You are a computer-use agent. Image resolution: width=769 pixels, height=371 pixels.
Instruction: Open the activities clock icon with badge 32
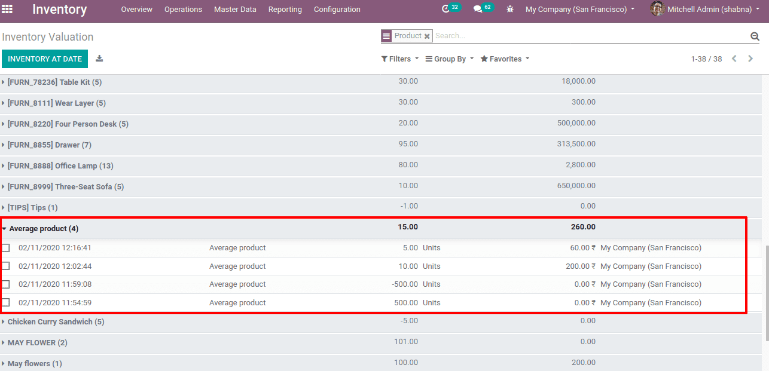pos(445,9)
